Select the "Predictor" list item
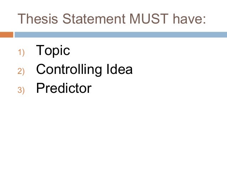 (x=64, y=88)
